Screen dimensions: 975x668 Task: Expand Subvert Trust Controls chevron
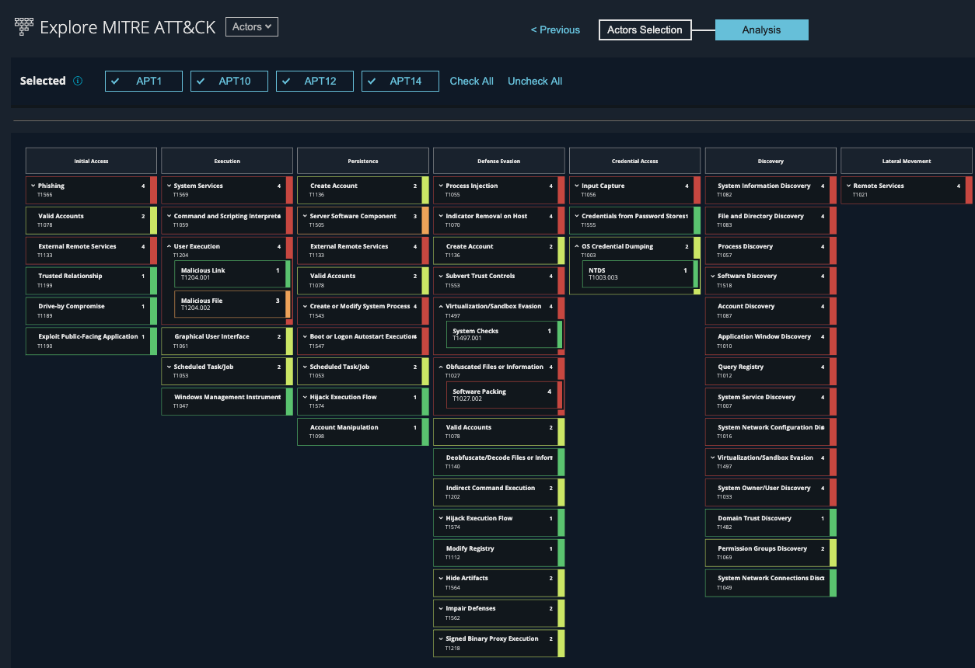[441, 276]
